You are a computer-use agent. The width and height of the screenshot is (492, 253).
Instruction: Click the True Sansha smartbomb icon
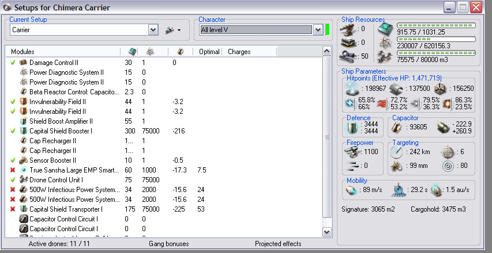[x=24, y=170]
